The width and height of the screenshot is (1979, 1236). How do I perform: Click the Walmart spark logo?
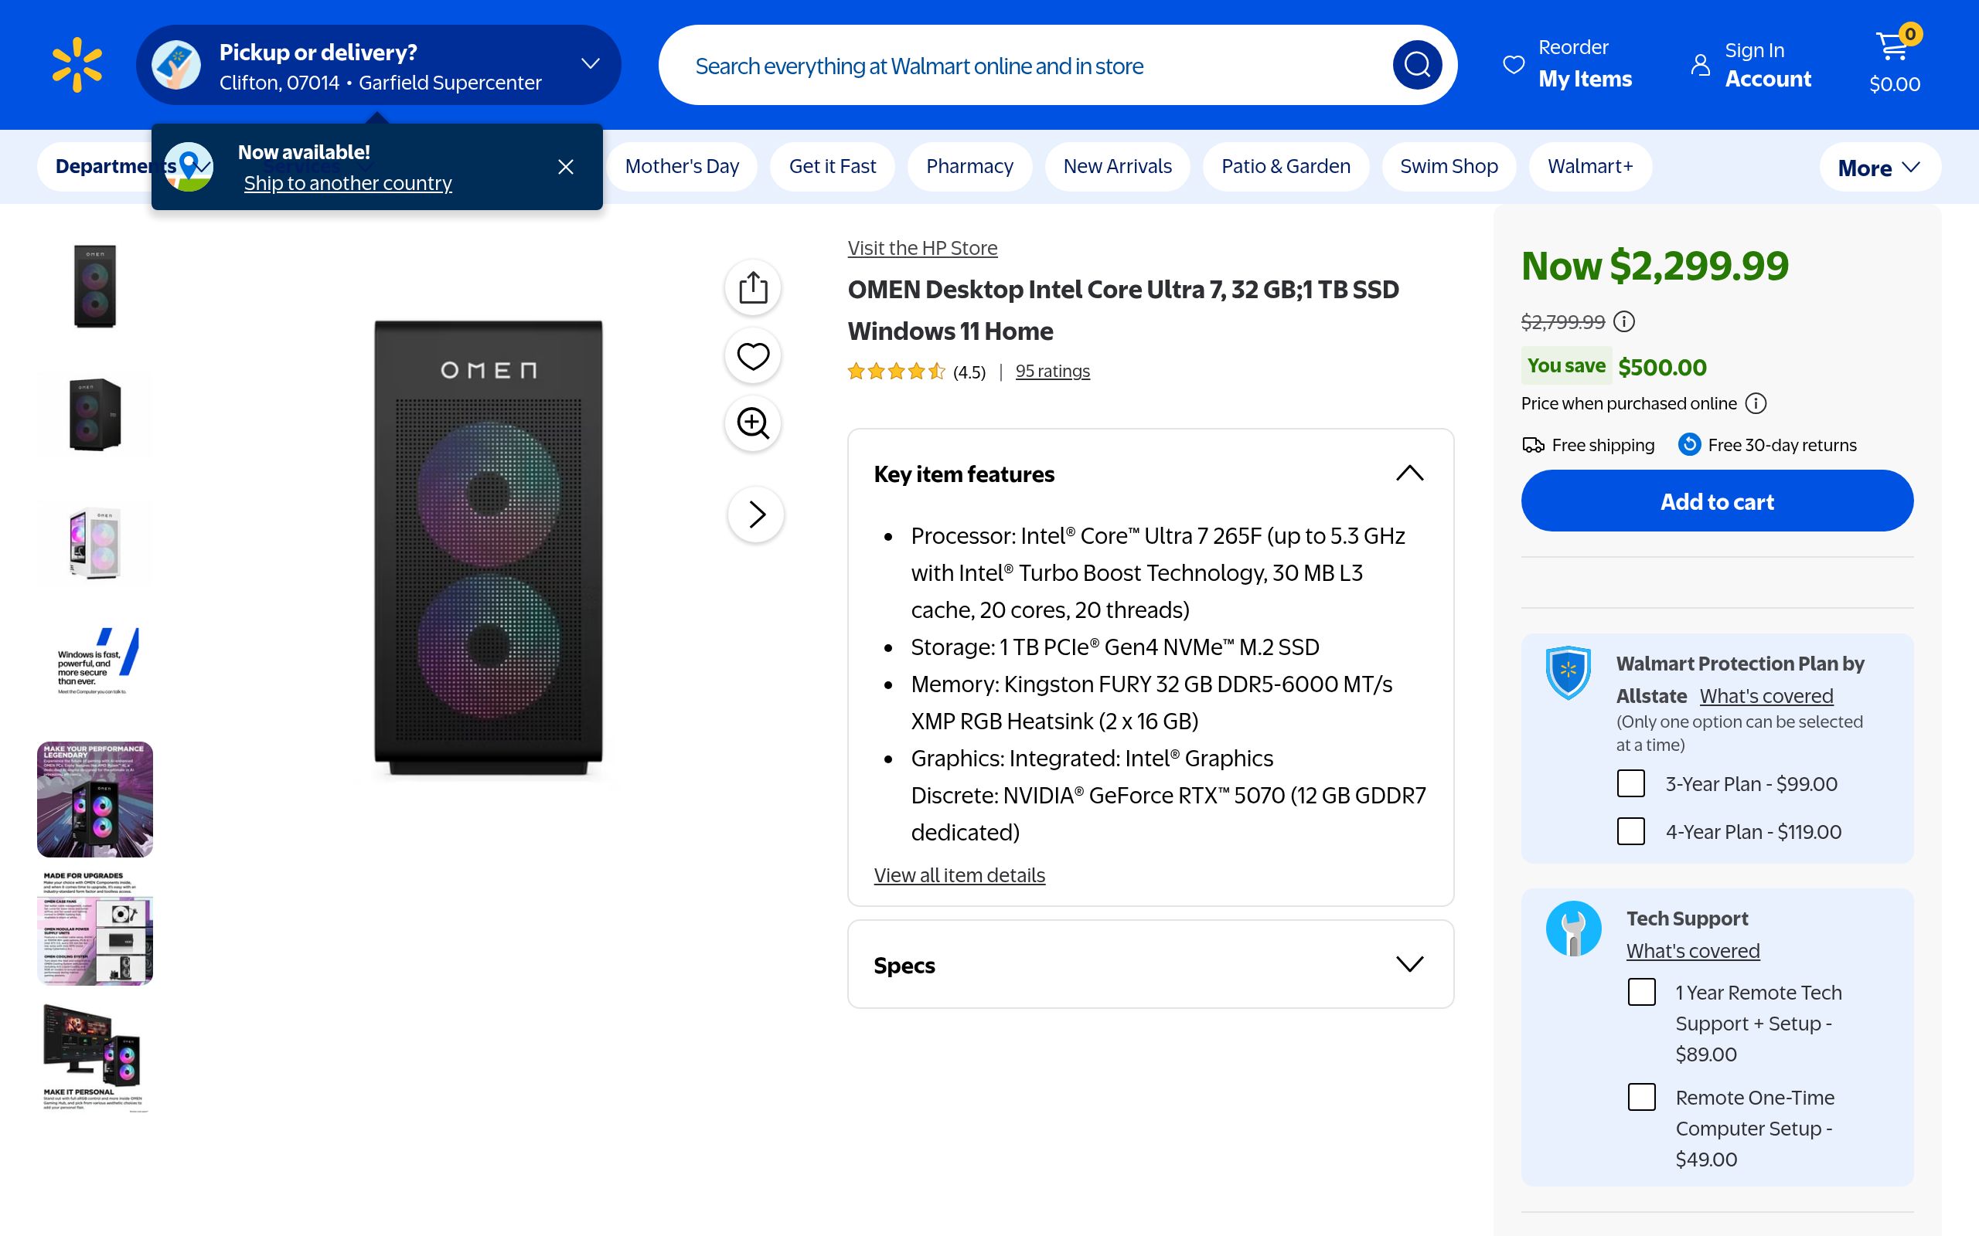[x=77, y=65]
